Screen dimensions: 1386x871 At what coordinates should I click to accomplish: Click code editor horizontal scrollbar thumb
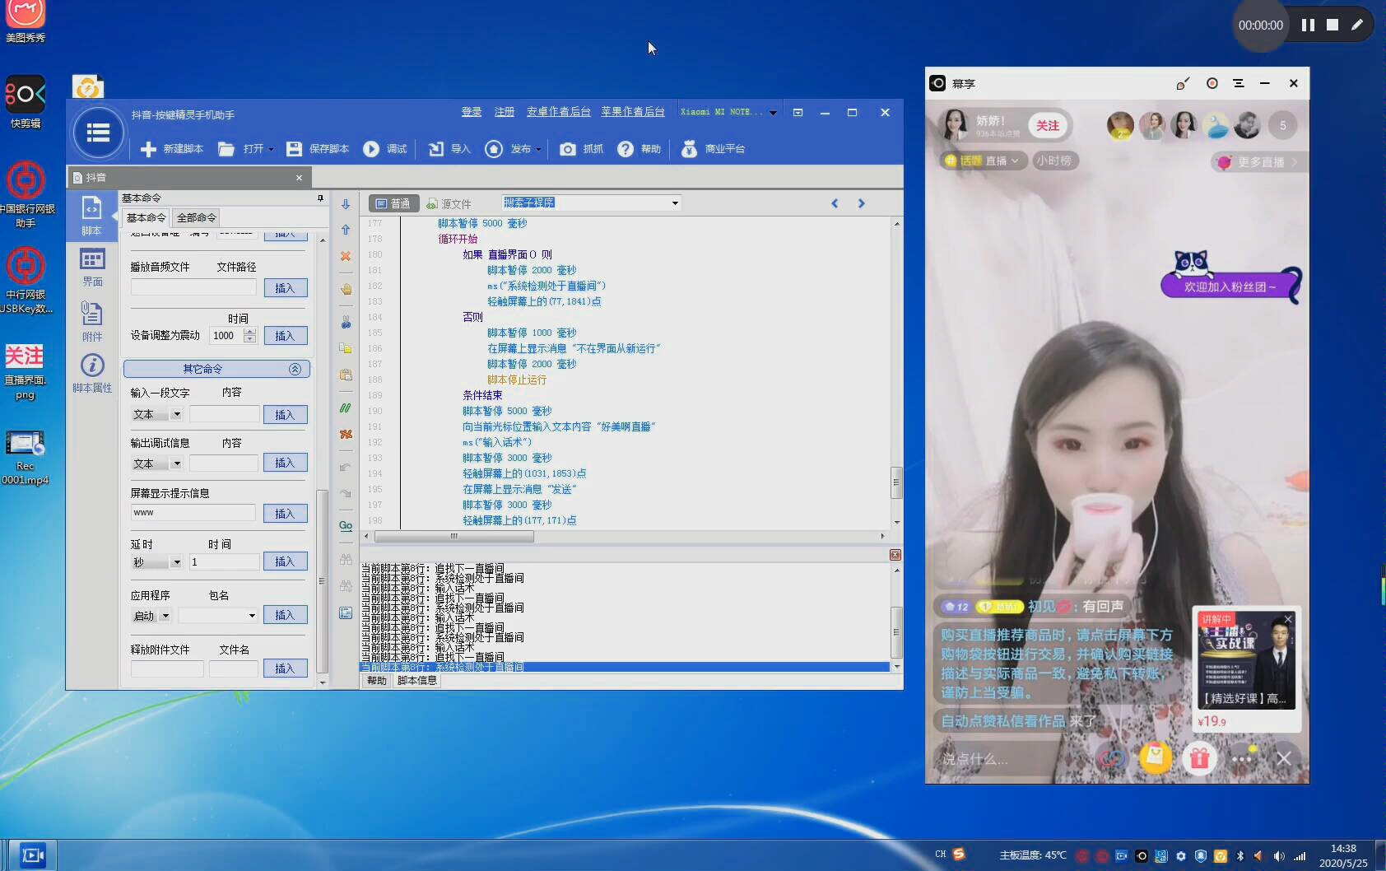454,536
